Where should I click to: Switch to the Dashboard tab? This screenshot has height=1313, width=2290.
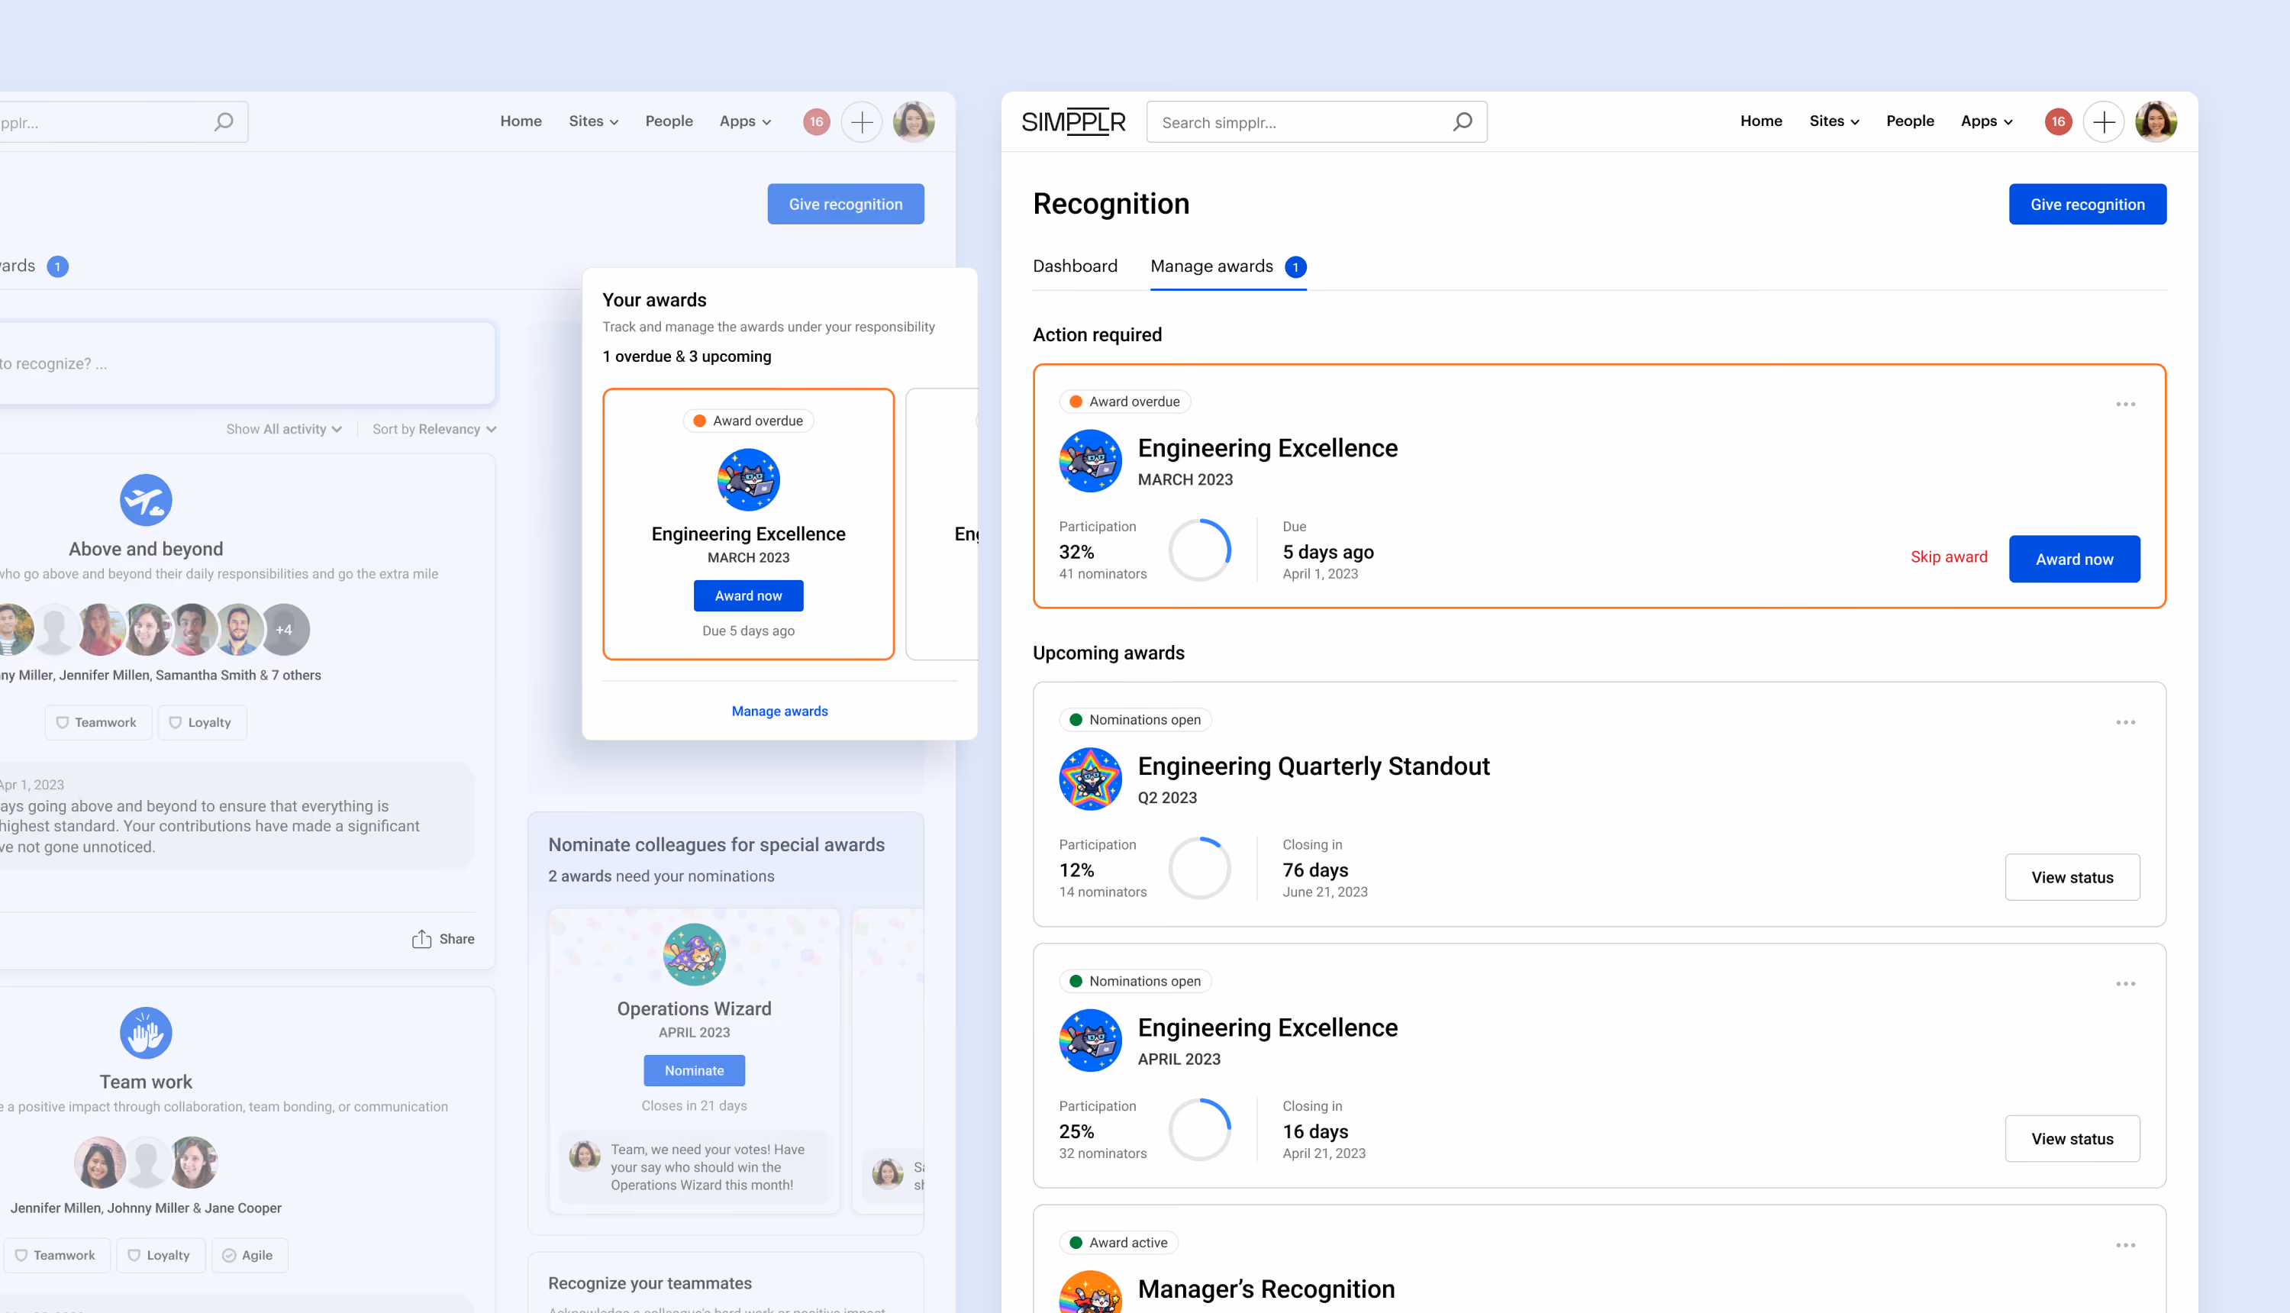click(x=1075, y=266)
